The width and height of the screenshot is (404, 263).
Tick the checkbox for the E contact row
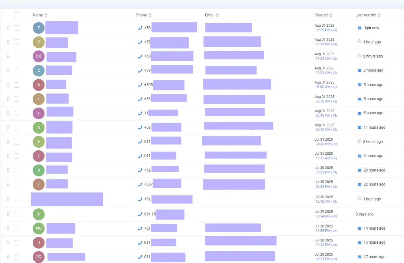(x=16, y=142)
